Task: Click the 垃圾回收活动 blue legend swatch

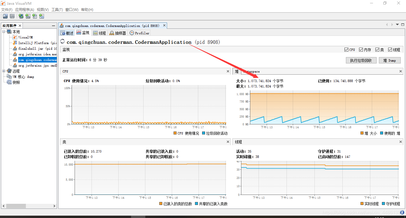Action: pyautogui.click(x=204, y=133)
